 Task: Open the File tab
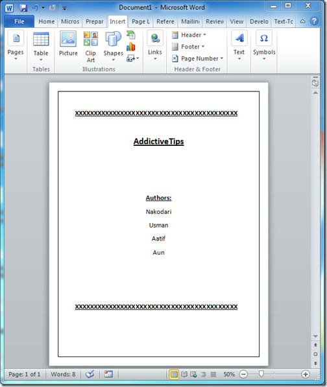tap(19, 21)
